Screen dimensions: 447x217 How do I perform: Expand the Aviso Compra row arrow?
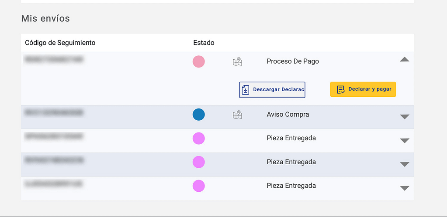coord(405,117)
